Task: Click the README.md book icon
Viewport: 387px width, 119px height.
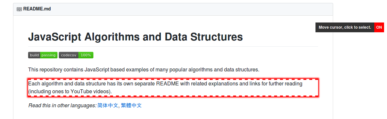Action: pyautogui.click(x=19, y=9)
